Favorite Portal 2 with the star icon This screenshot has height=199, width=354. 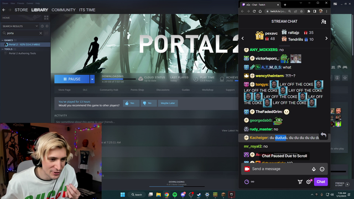tap(345, 78)
